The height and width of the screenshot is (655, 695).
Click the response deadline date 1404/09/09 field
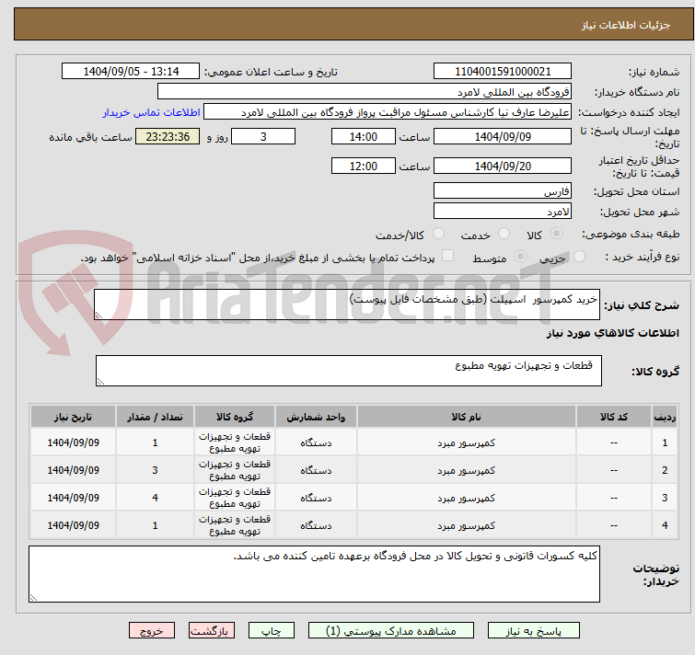pos(503,136)
